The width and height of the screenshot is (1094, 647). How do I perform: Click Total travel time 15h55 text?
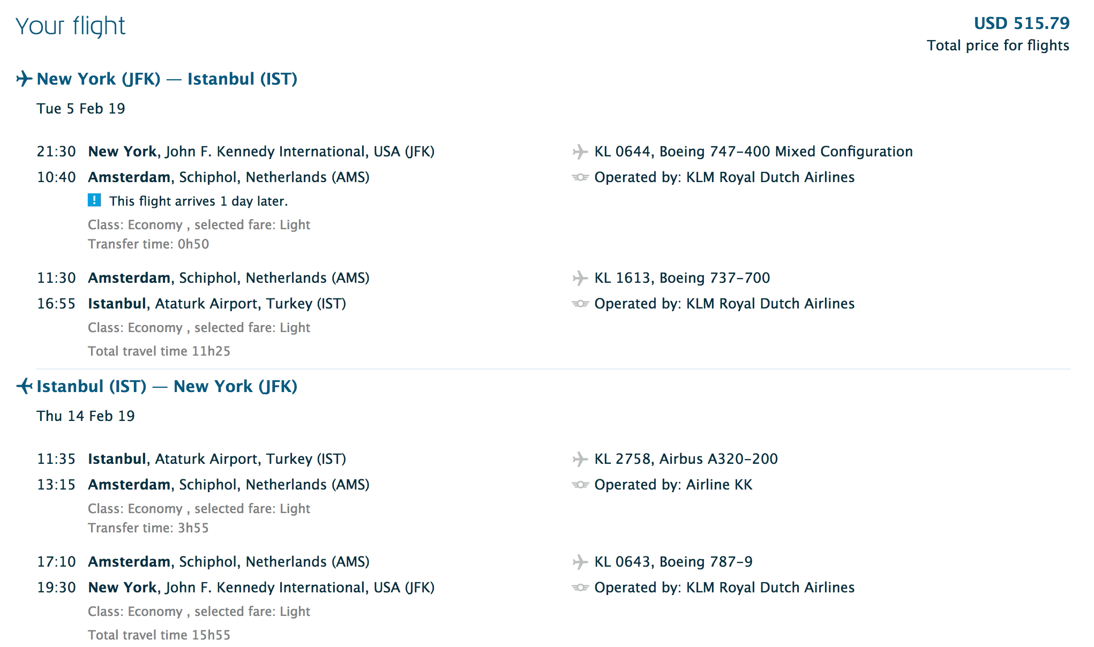(159, 635)
